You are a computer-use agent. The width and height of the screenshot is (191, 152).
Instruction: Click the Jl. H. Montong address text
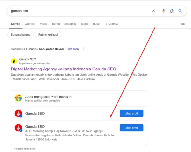[69, 135]
